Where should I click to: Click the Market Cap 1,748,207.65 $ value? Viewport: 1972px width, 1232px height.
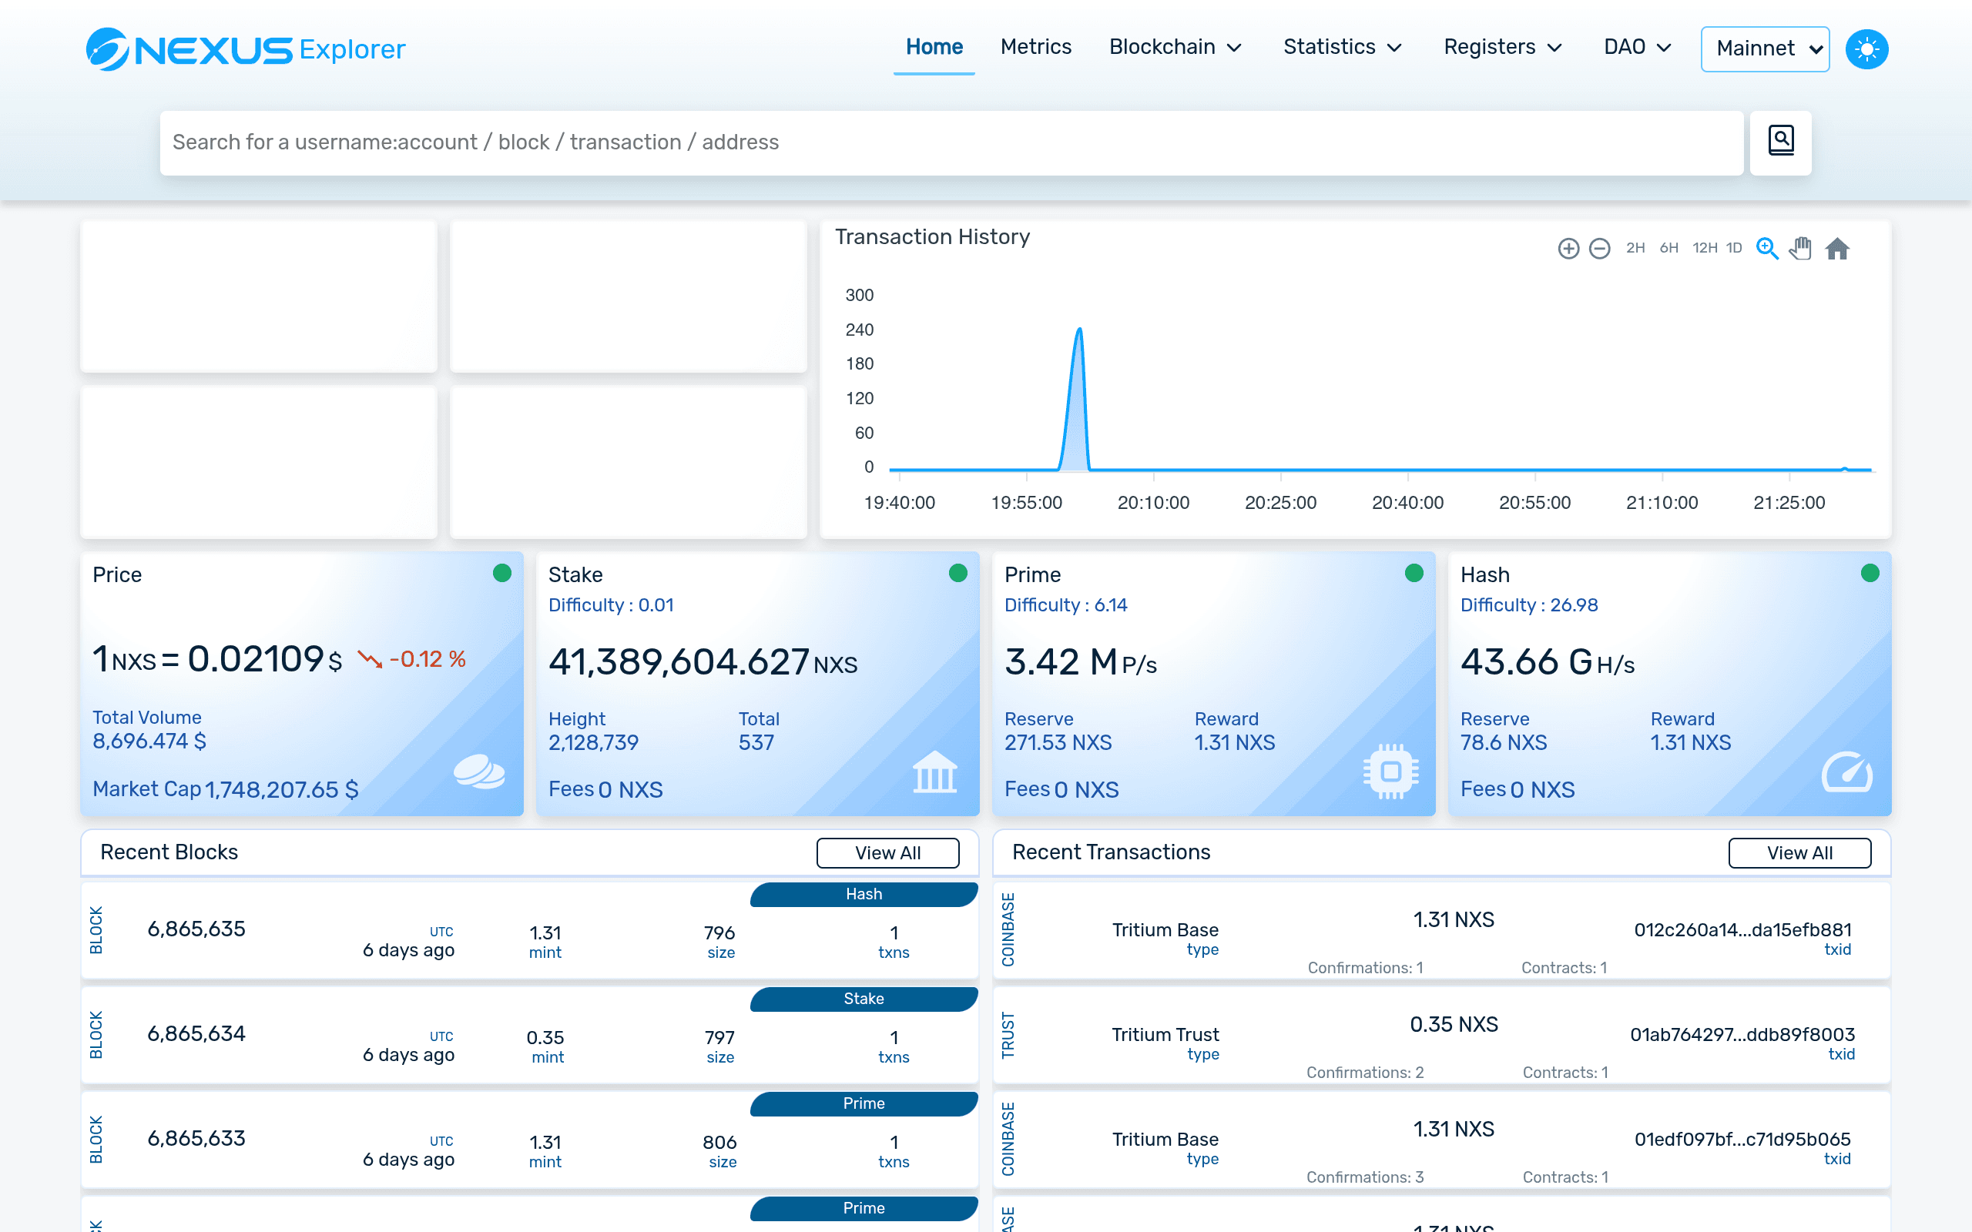(281, 789)
